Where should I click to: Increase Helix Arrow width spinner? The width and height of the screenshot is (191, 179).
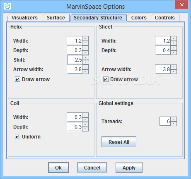tap(85, 67)
